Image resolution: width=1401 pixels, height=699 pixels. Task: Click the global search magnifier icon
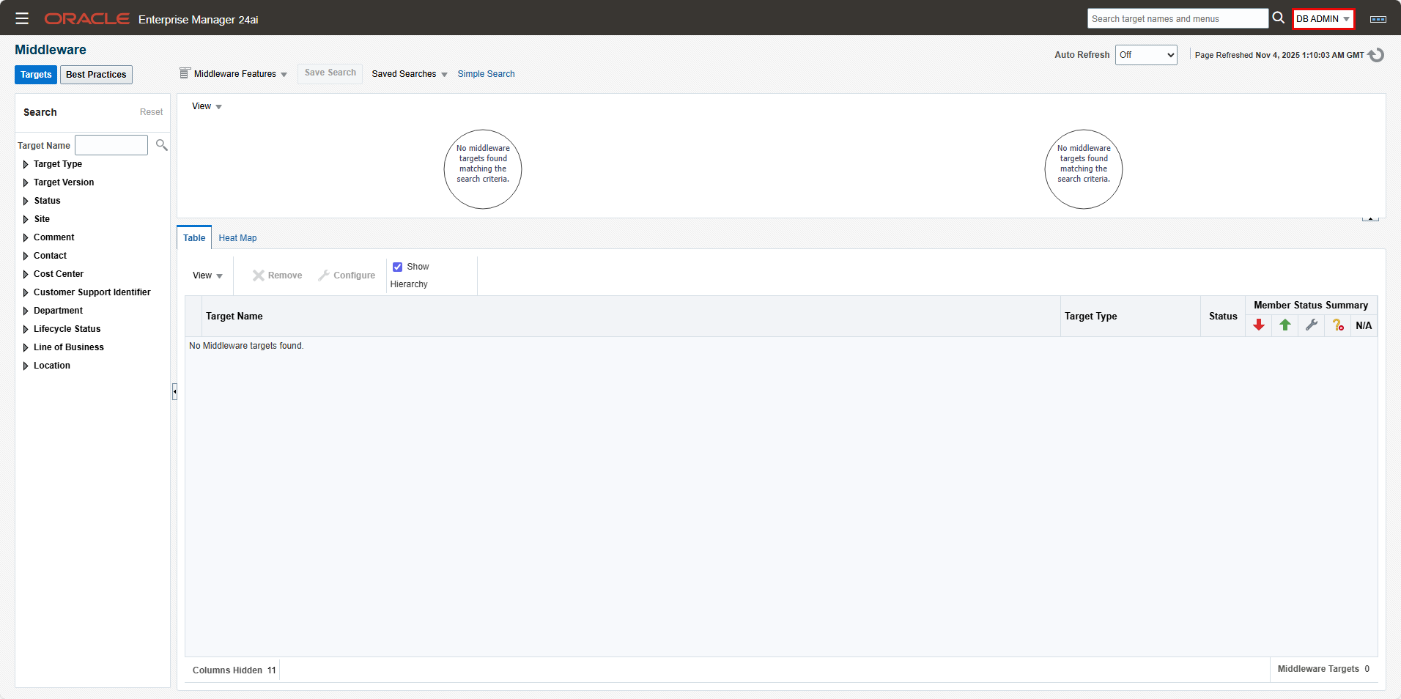click(x=1277, y=18)
